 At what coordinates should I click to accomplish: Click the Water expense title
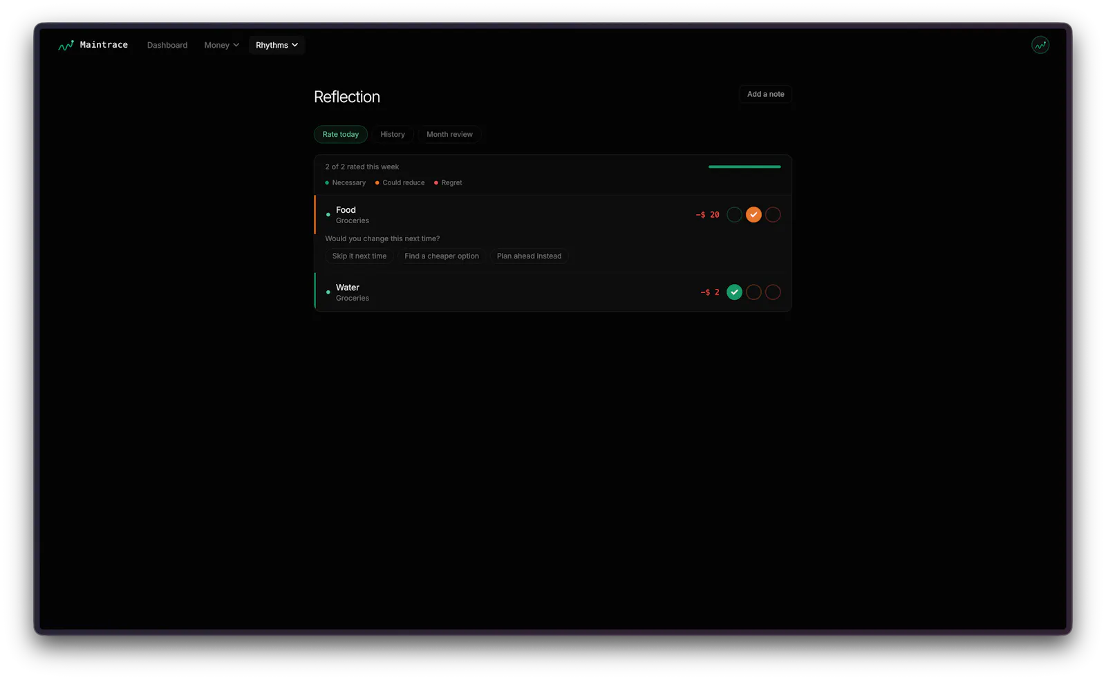[348, 287]
